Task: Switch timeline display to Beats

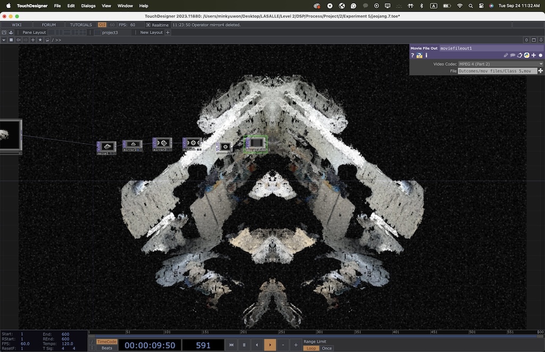Action: [x=107, y=348]
